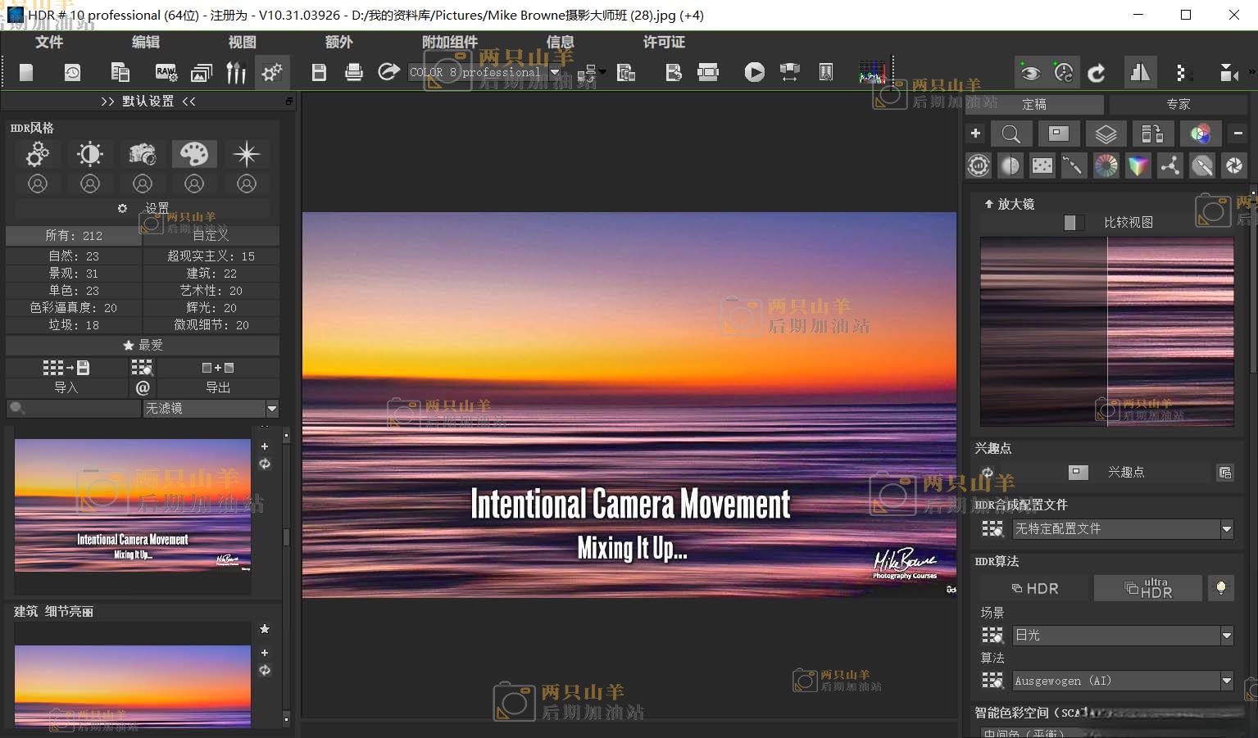Toggle the ultra HDR algorithm mode

(1147, 588)
